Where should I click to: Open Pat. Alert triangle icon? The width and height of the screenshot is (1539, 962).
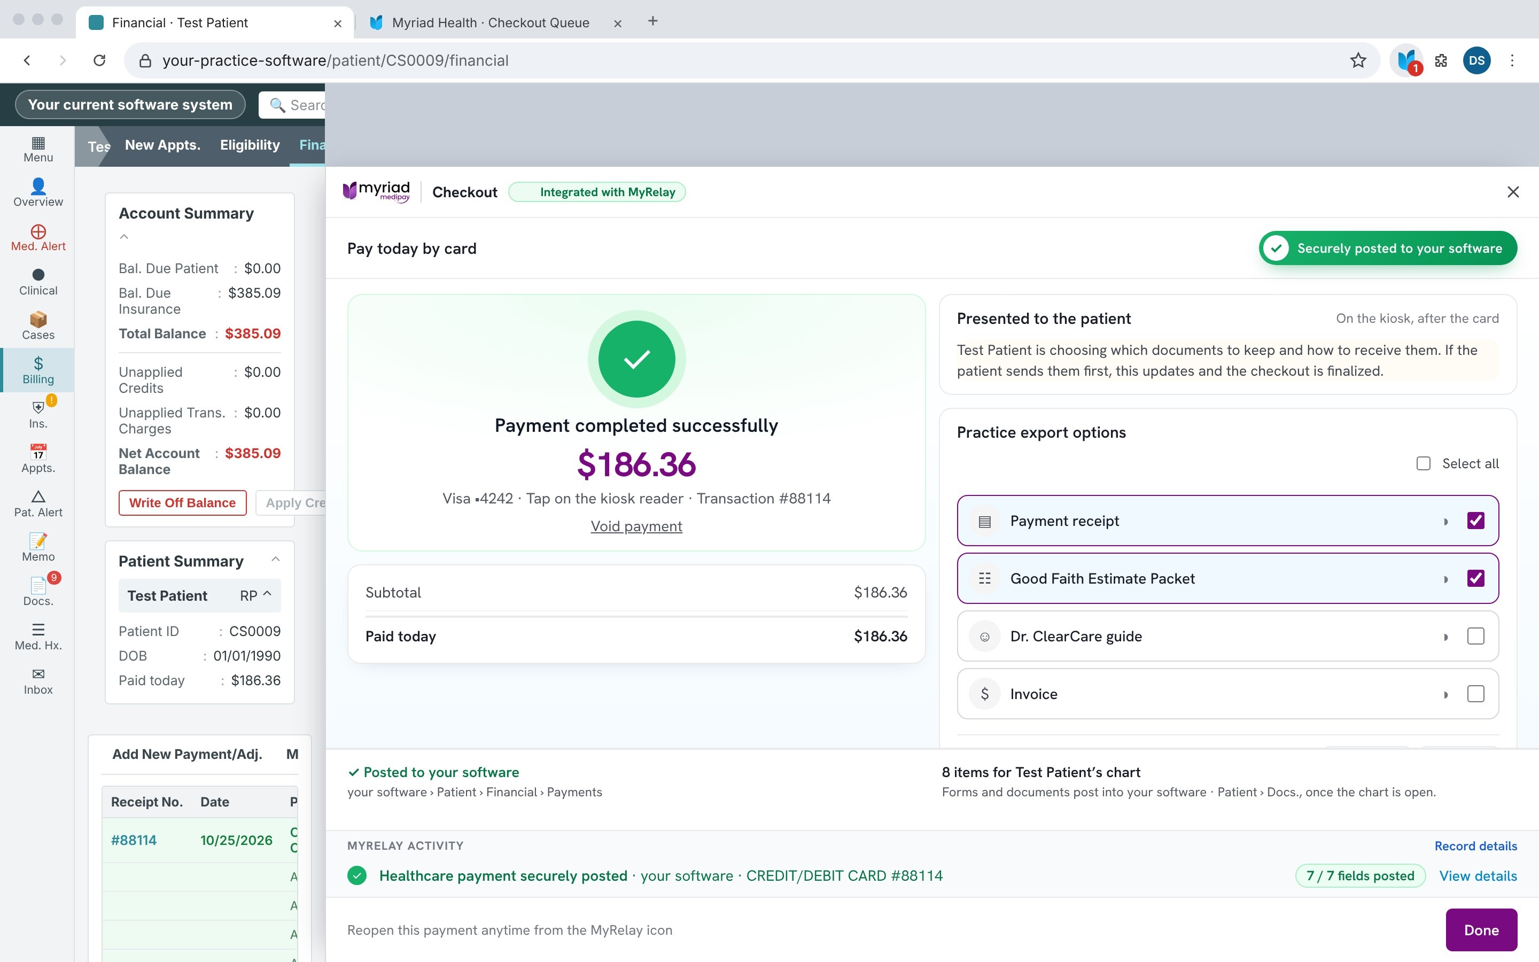[x=38, y=504]
